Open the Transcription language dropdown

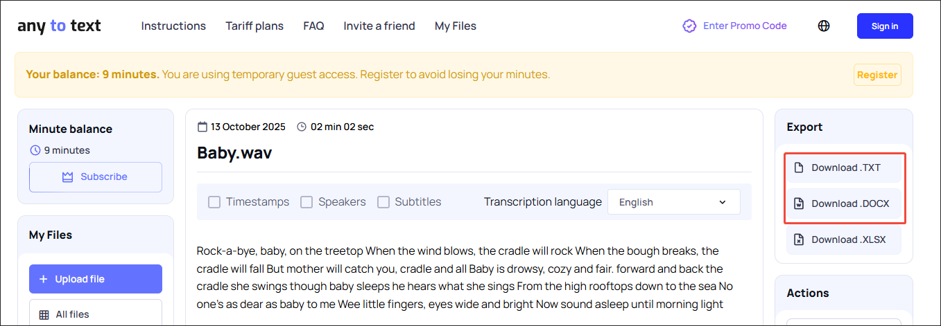pos(673,202)
